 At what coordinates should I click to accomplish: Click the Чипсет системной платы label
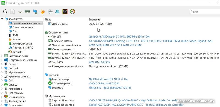tap(67, 45)
